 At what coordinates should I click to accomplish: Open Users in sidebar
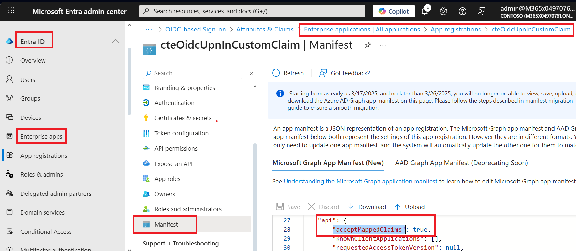(x=28, y=80)
